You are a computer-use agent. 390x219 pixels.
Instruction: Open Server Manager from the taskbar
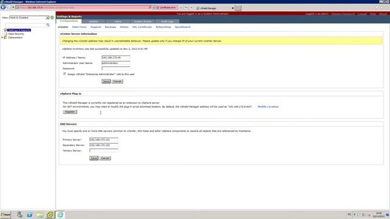tap(19, 215)
